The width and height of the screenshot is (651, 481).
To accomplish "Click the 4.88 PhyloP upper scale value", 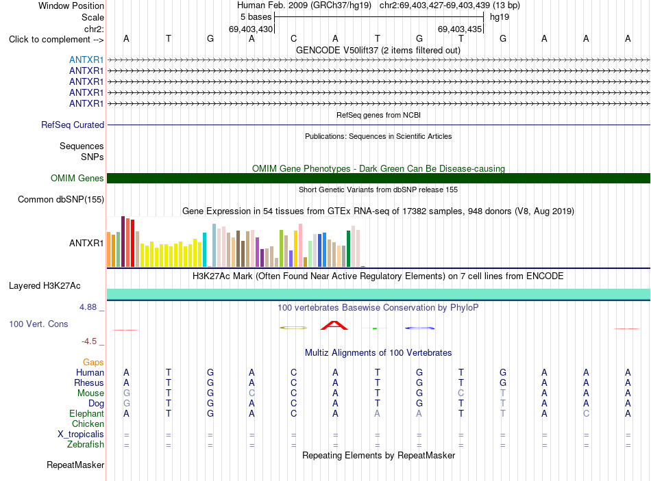I will 88,307.
